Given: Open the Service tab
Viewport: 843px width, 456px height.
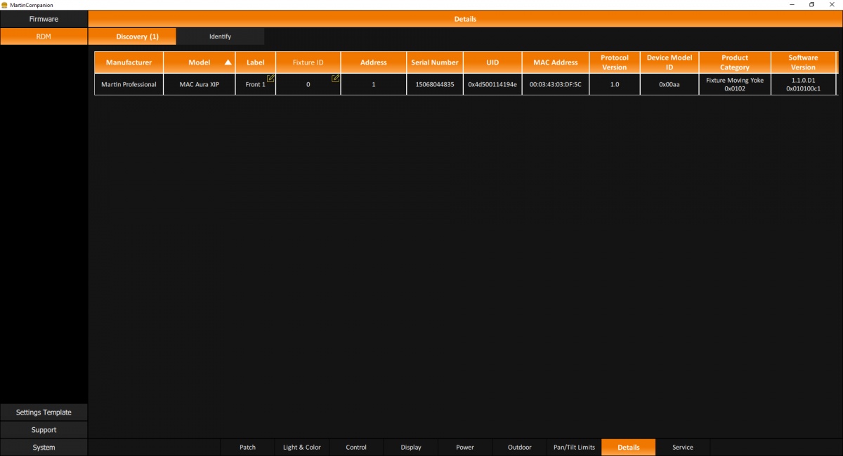Looking at the screenshot, I should point(683,448).
